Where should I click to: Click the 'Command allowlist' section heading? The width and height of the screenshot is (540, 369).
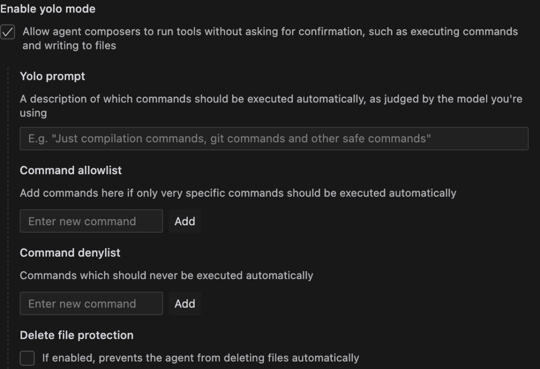70,171
